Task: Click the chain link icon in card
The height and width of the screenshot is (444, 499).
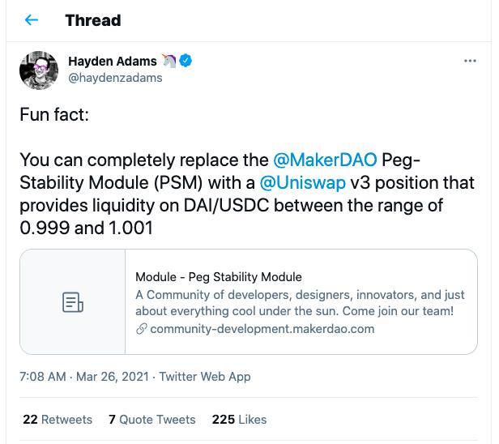Action: [x=141, y=329]
